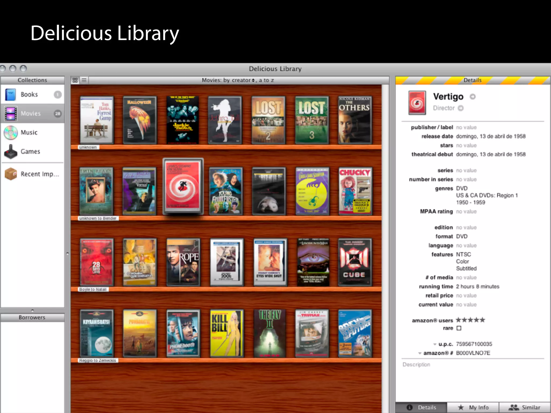The image size is (551, 413).
Task: Click the Movies collection item
Action: tap(31, 114)
